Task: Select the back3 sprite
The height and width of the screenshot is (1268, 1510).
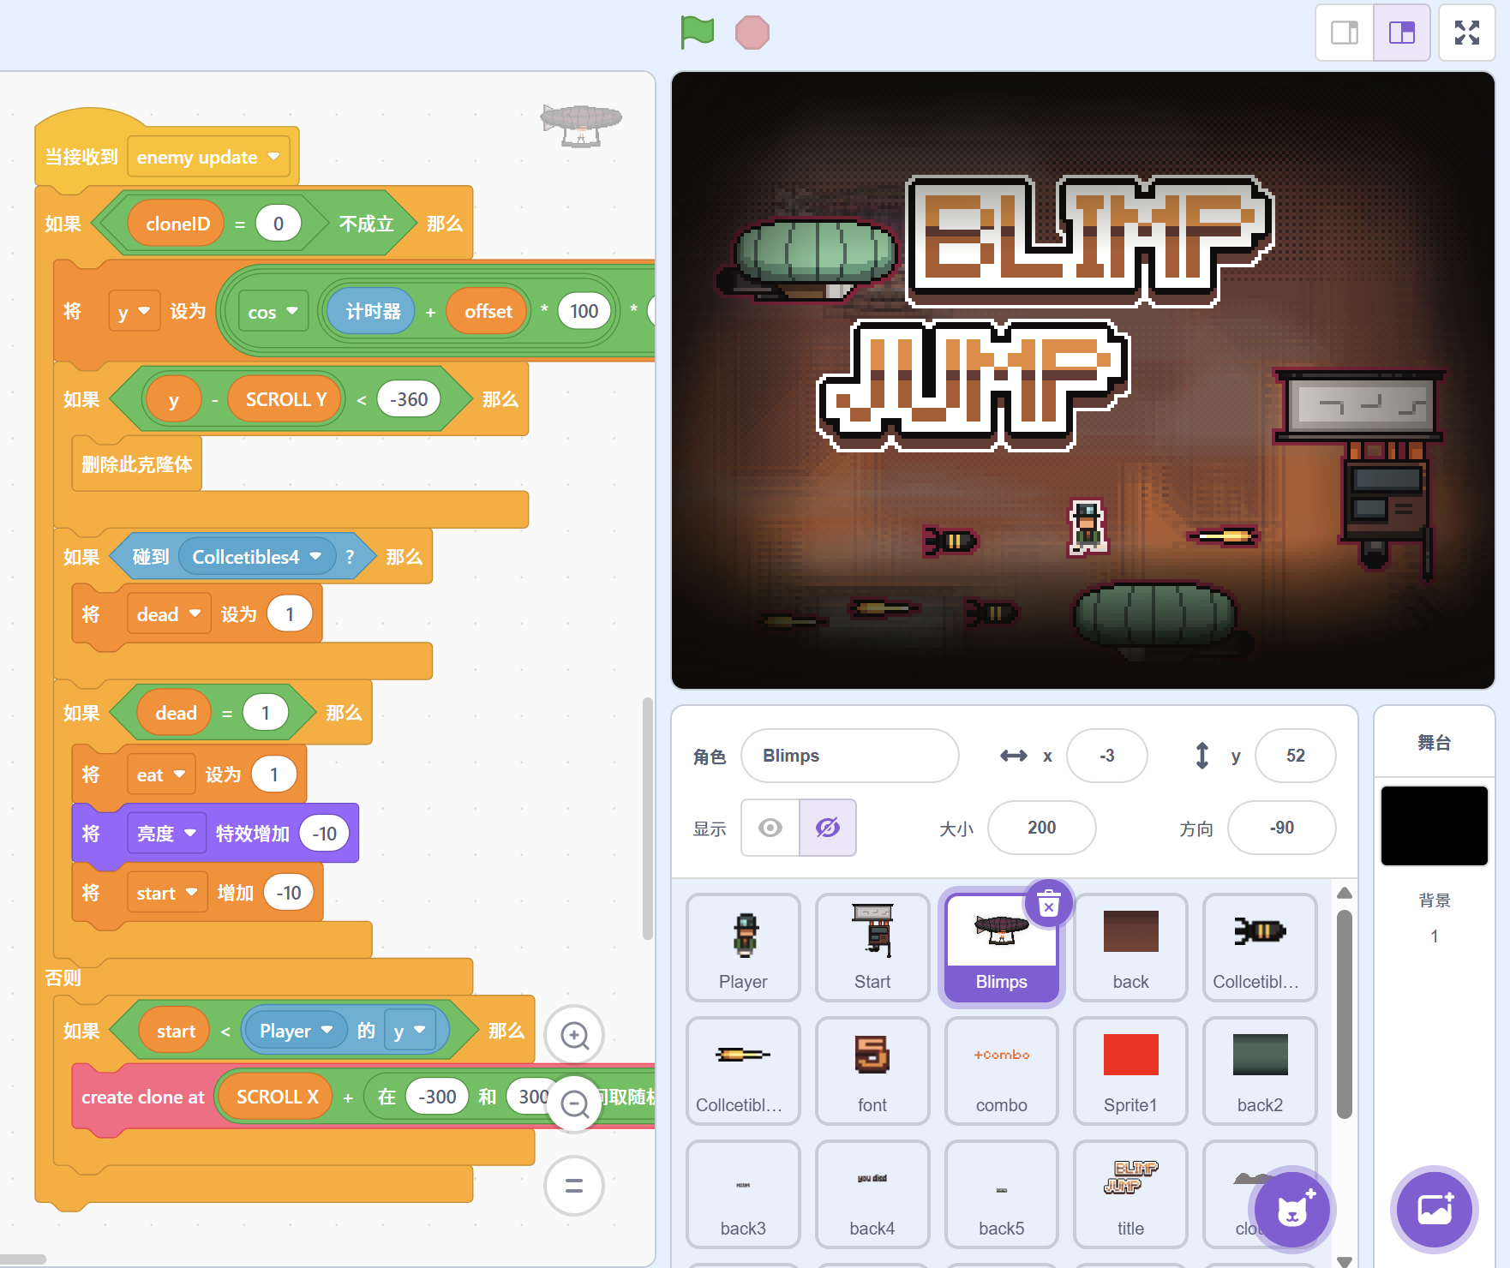Action: click(743, 1193)
